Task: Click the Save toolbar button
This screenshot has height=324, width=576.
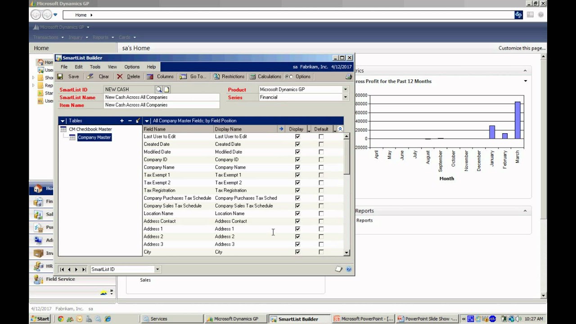Action: click(x=68, y=76)
